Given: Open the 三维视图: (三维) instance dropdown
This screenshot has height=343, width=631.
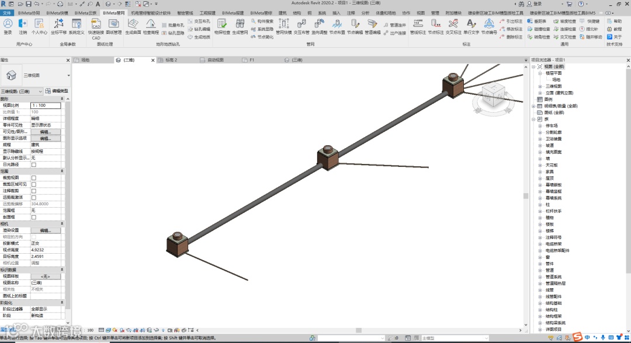Looking at the screenshot, I should click(22, 92).
